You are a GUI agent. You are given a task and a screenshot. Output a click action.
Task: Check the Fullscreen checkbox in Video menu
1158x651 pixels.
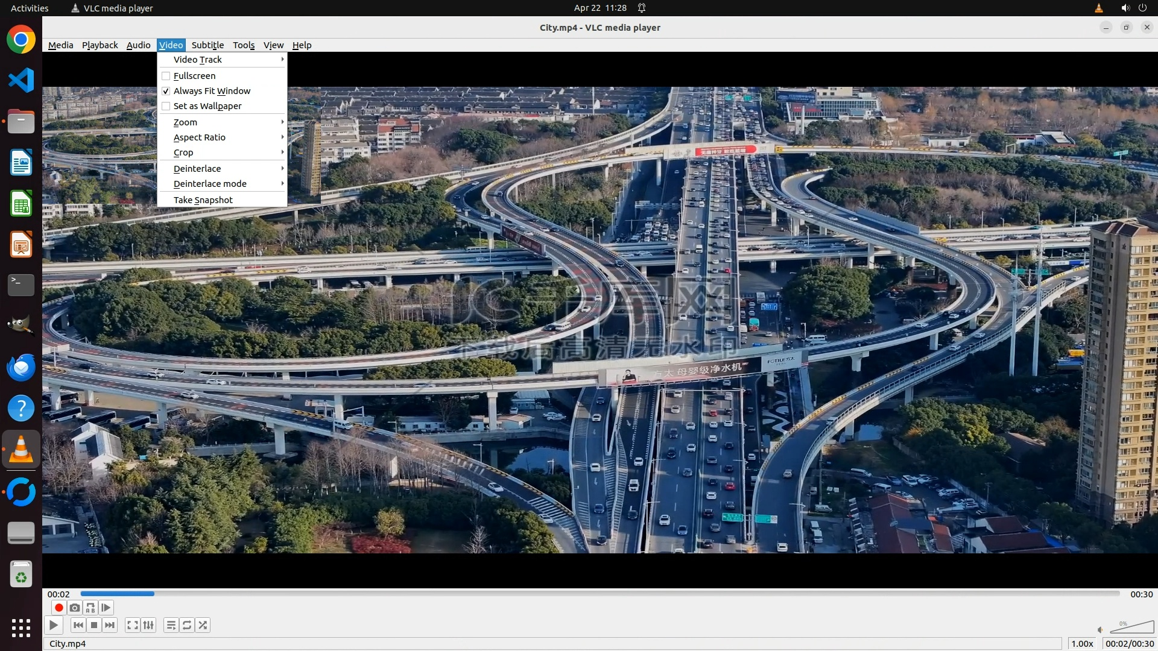166,76
